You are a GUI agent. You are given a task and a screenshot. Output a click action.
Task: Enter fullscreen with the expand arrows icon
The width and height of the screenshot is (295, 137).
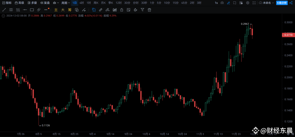(254, 3)
